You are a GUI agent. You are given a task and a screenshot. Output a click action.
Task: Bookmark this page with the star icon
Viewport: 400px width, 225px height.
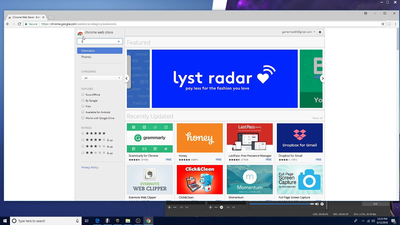pos(383,24)
